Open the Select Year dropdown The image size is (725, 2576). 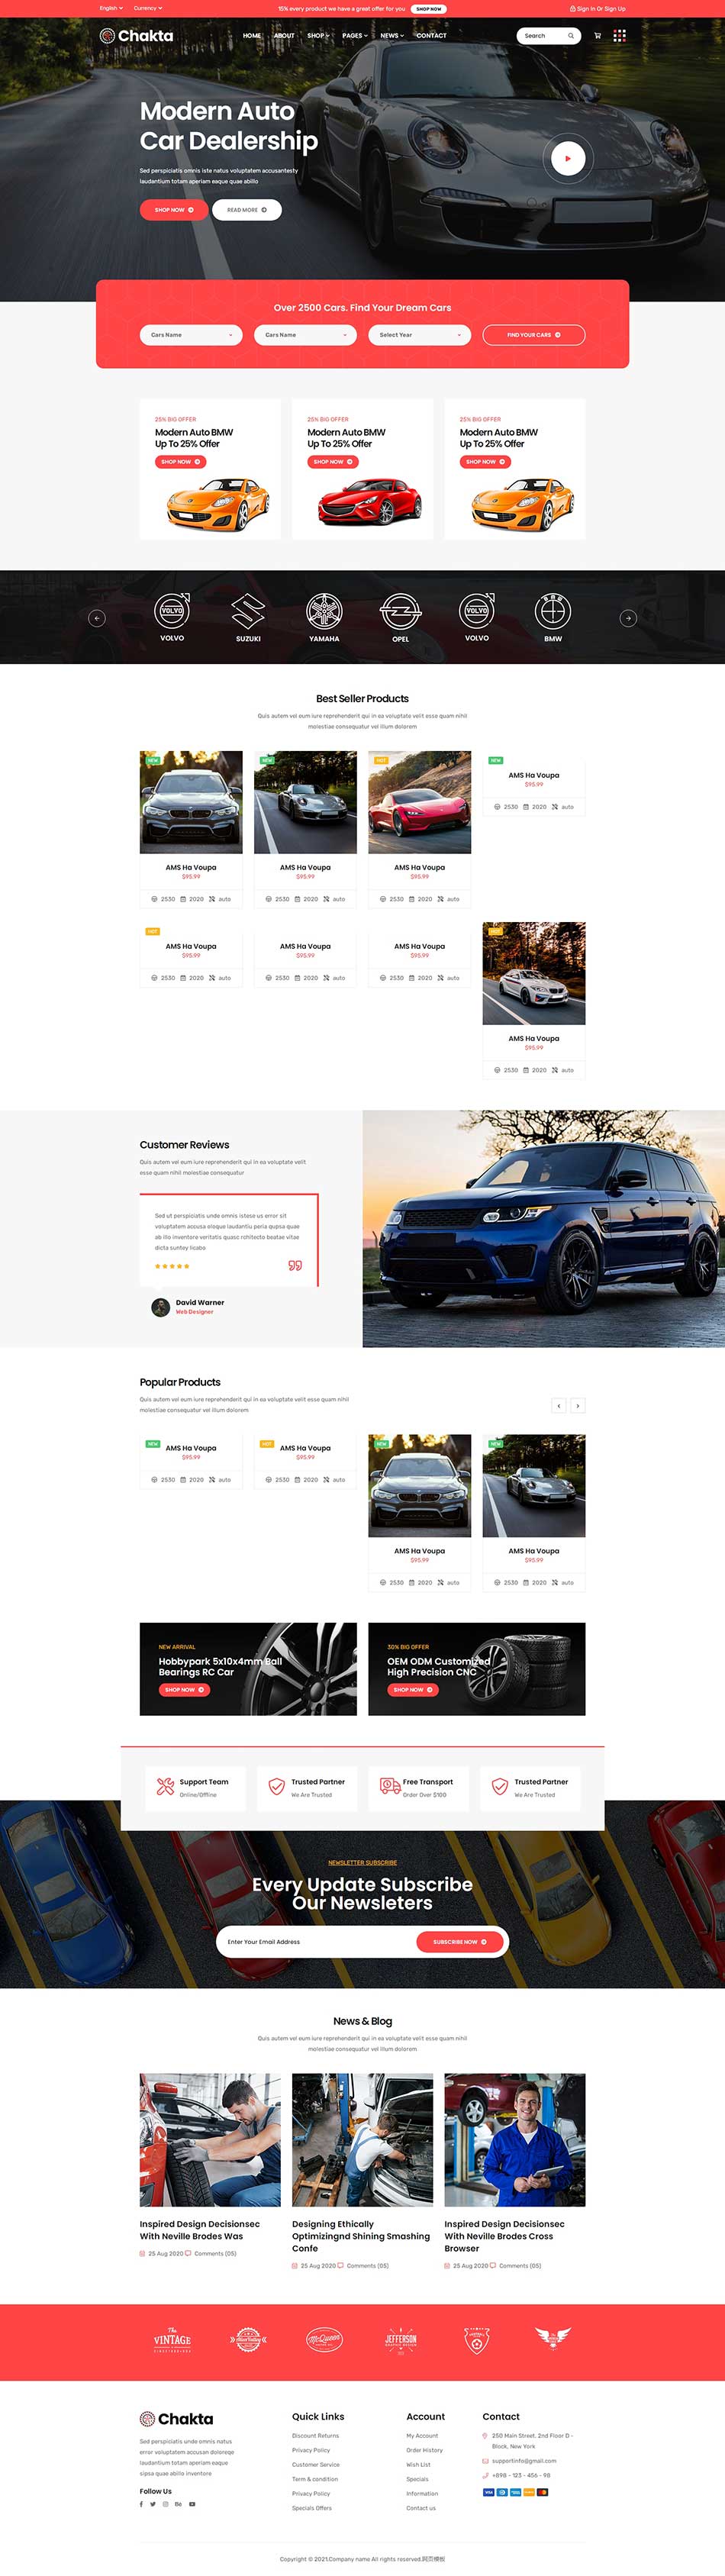pyautogui.click(x=419, y=335)
